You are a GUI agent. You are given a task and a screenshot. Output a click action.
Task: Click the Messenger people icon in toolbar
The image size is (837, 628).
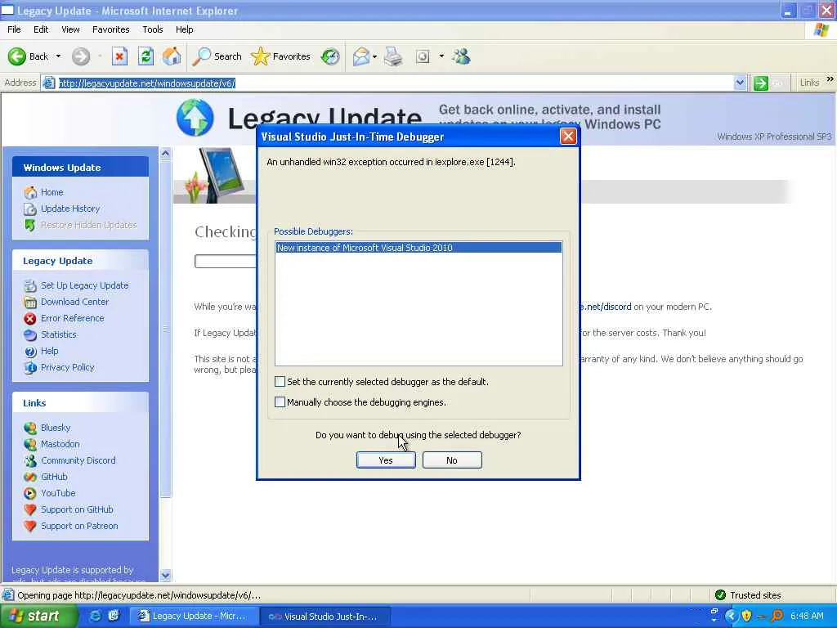coord(461,56)
